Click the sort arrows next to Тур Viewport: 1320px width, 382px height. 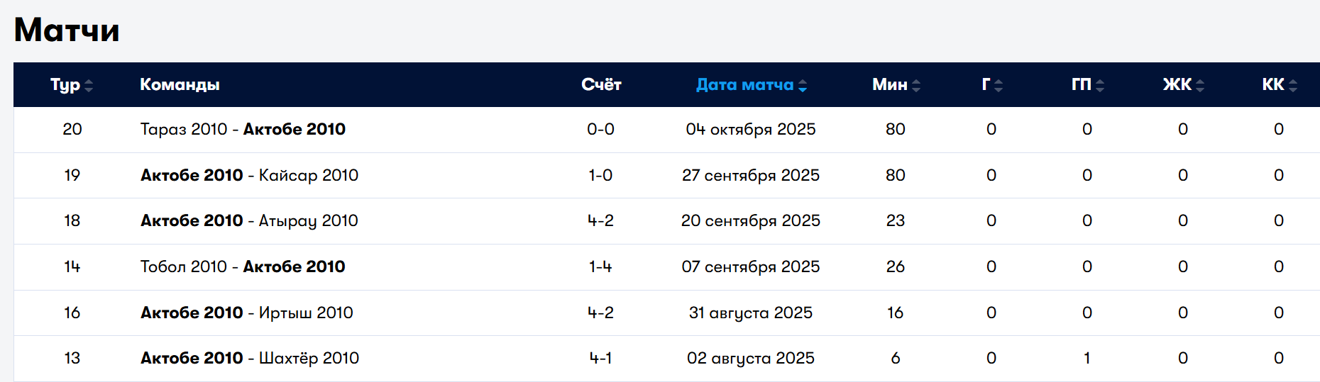pyautogui.click(x=89, y=86)
